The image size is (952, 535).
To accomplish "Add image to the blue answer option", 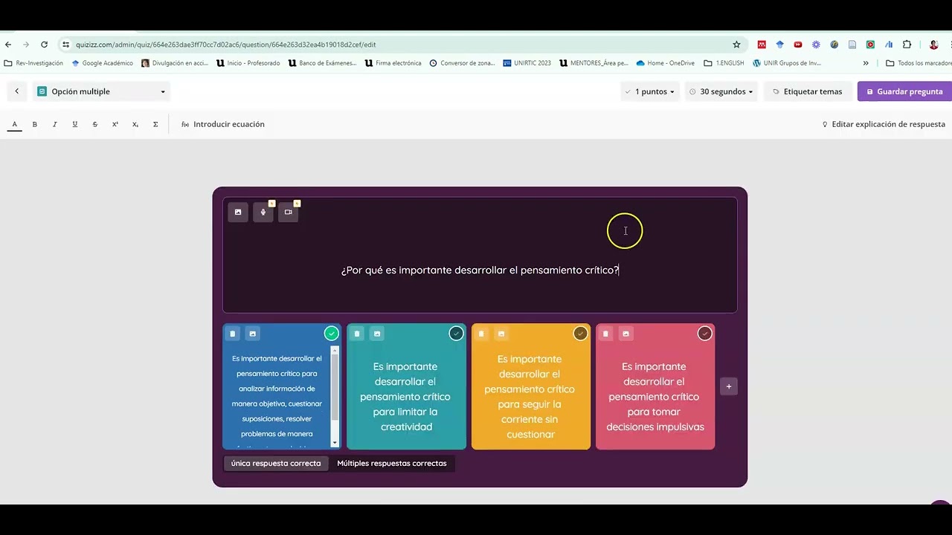I will pos(252,334).
